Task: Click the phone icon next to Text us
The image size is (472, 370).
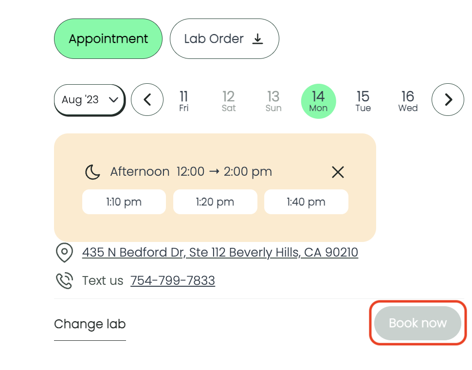Action: [65, 280]
